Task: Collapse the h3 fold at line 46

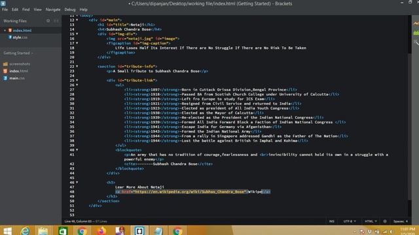Action: tap(77, 183)
